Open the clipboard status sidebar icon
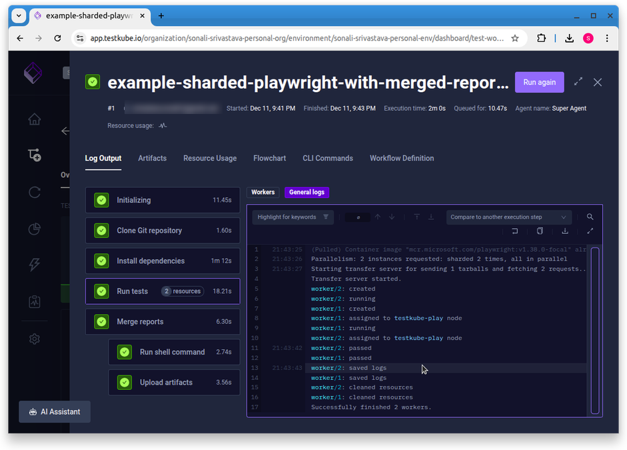The image size is (627, 450). pos(35,301)
